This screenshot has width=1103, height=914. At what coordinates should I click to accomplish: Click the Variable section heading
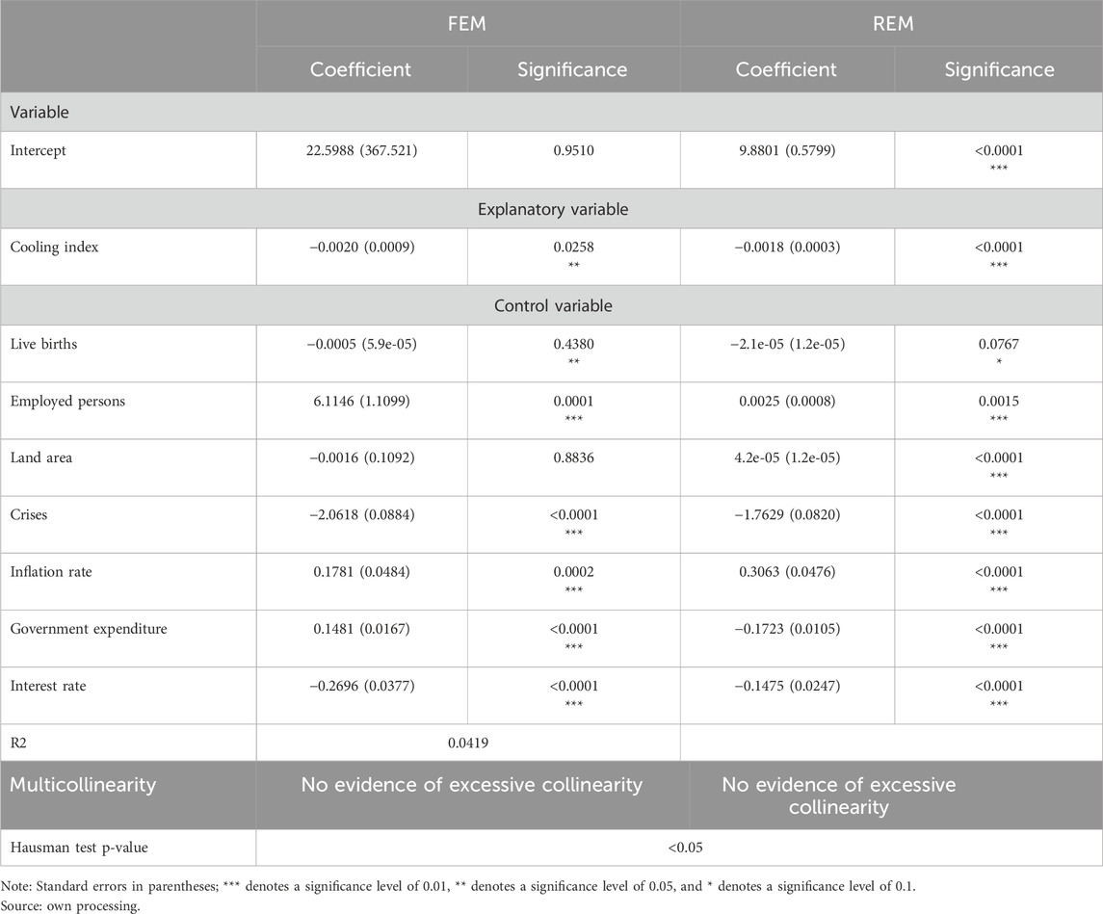(39, 113)
